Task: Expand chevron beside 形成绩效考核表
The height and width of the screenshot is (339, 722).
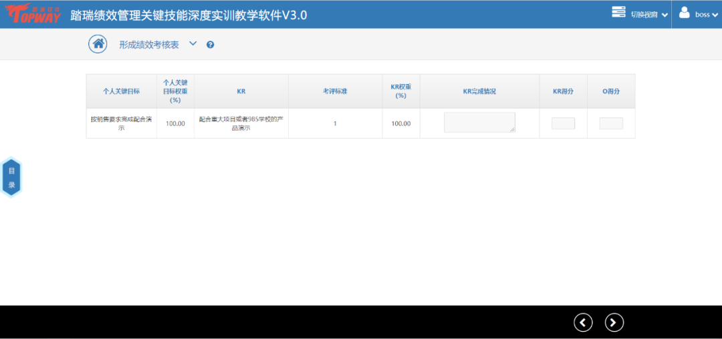Action: click(x=193, y=44)
